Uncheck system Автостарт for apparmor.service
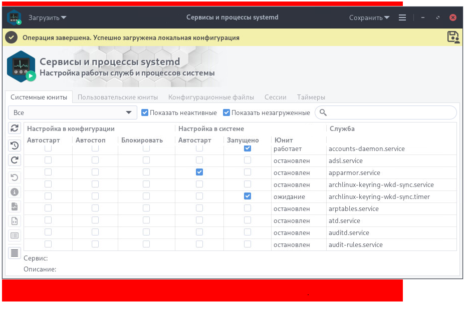 [199, 172]
